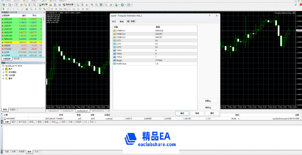Select the text label 'A' tool

[36, 9]
